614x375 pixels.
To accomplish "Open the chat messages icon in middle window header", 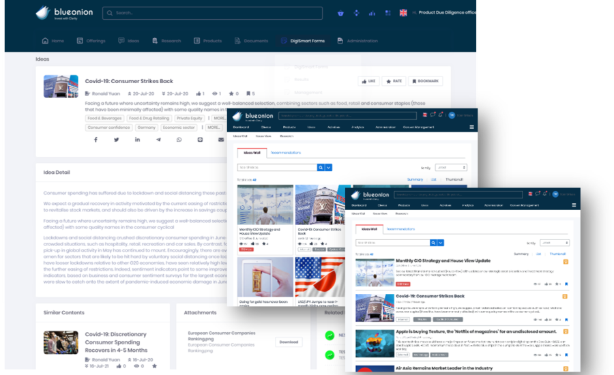I will [433, 115].
